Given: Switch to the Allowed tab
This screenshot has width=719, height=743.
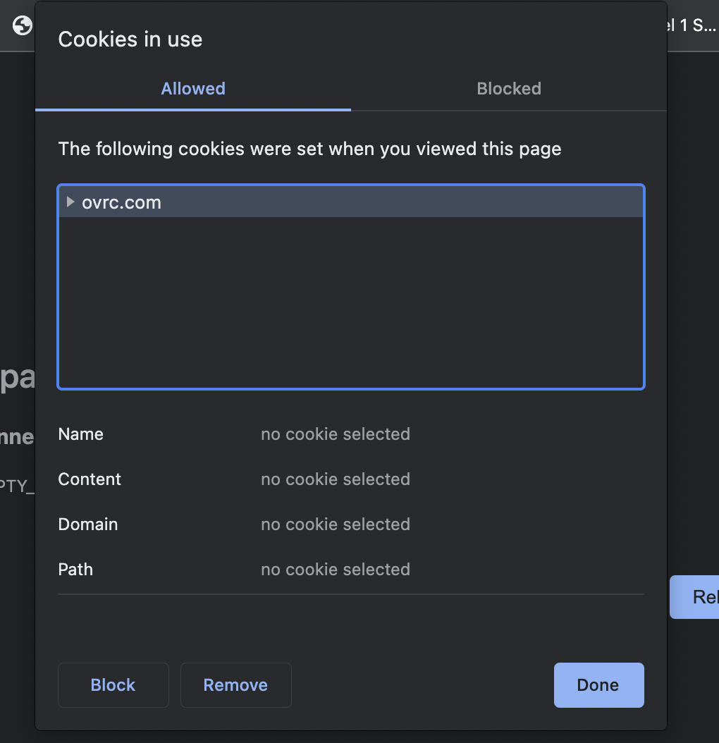Looking at the screenshot, I should (x=193, y=89).
